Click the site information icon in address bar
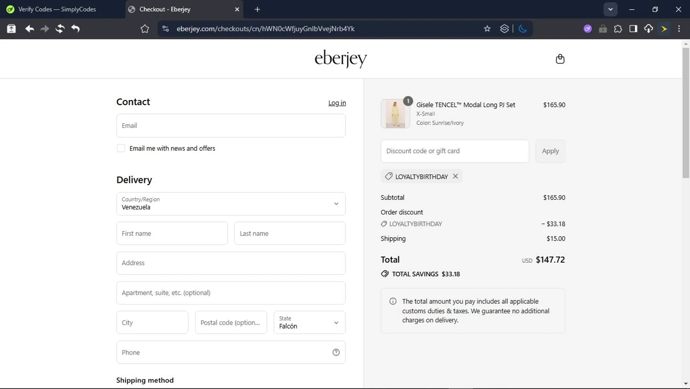Viewport: 690px width, 389px height. tap(166, 28)
